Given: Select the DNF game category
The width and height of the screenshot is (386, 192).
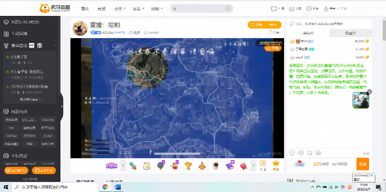Looking at the screenshot, I should (11, 128).
